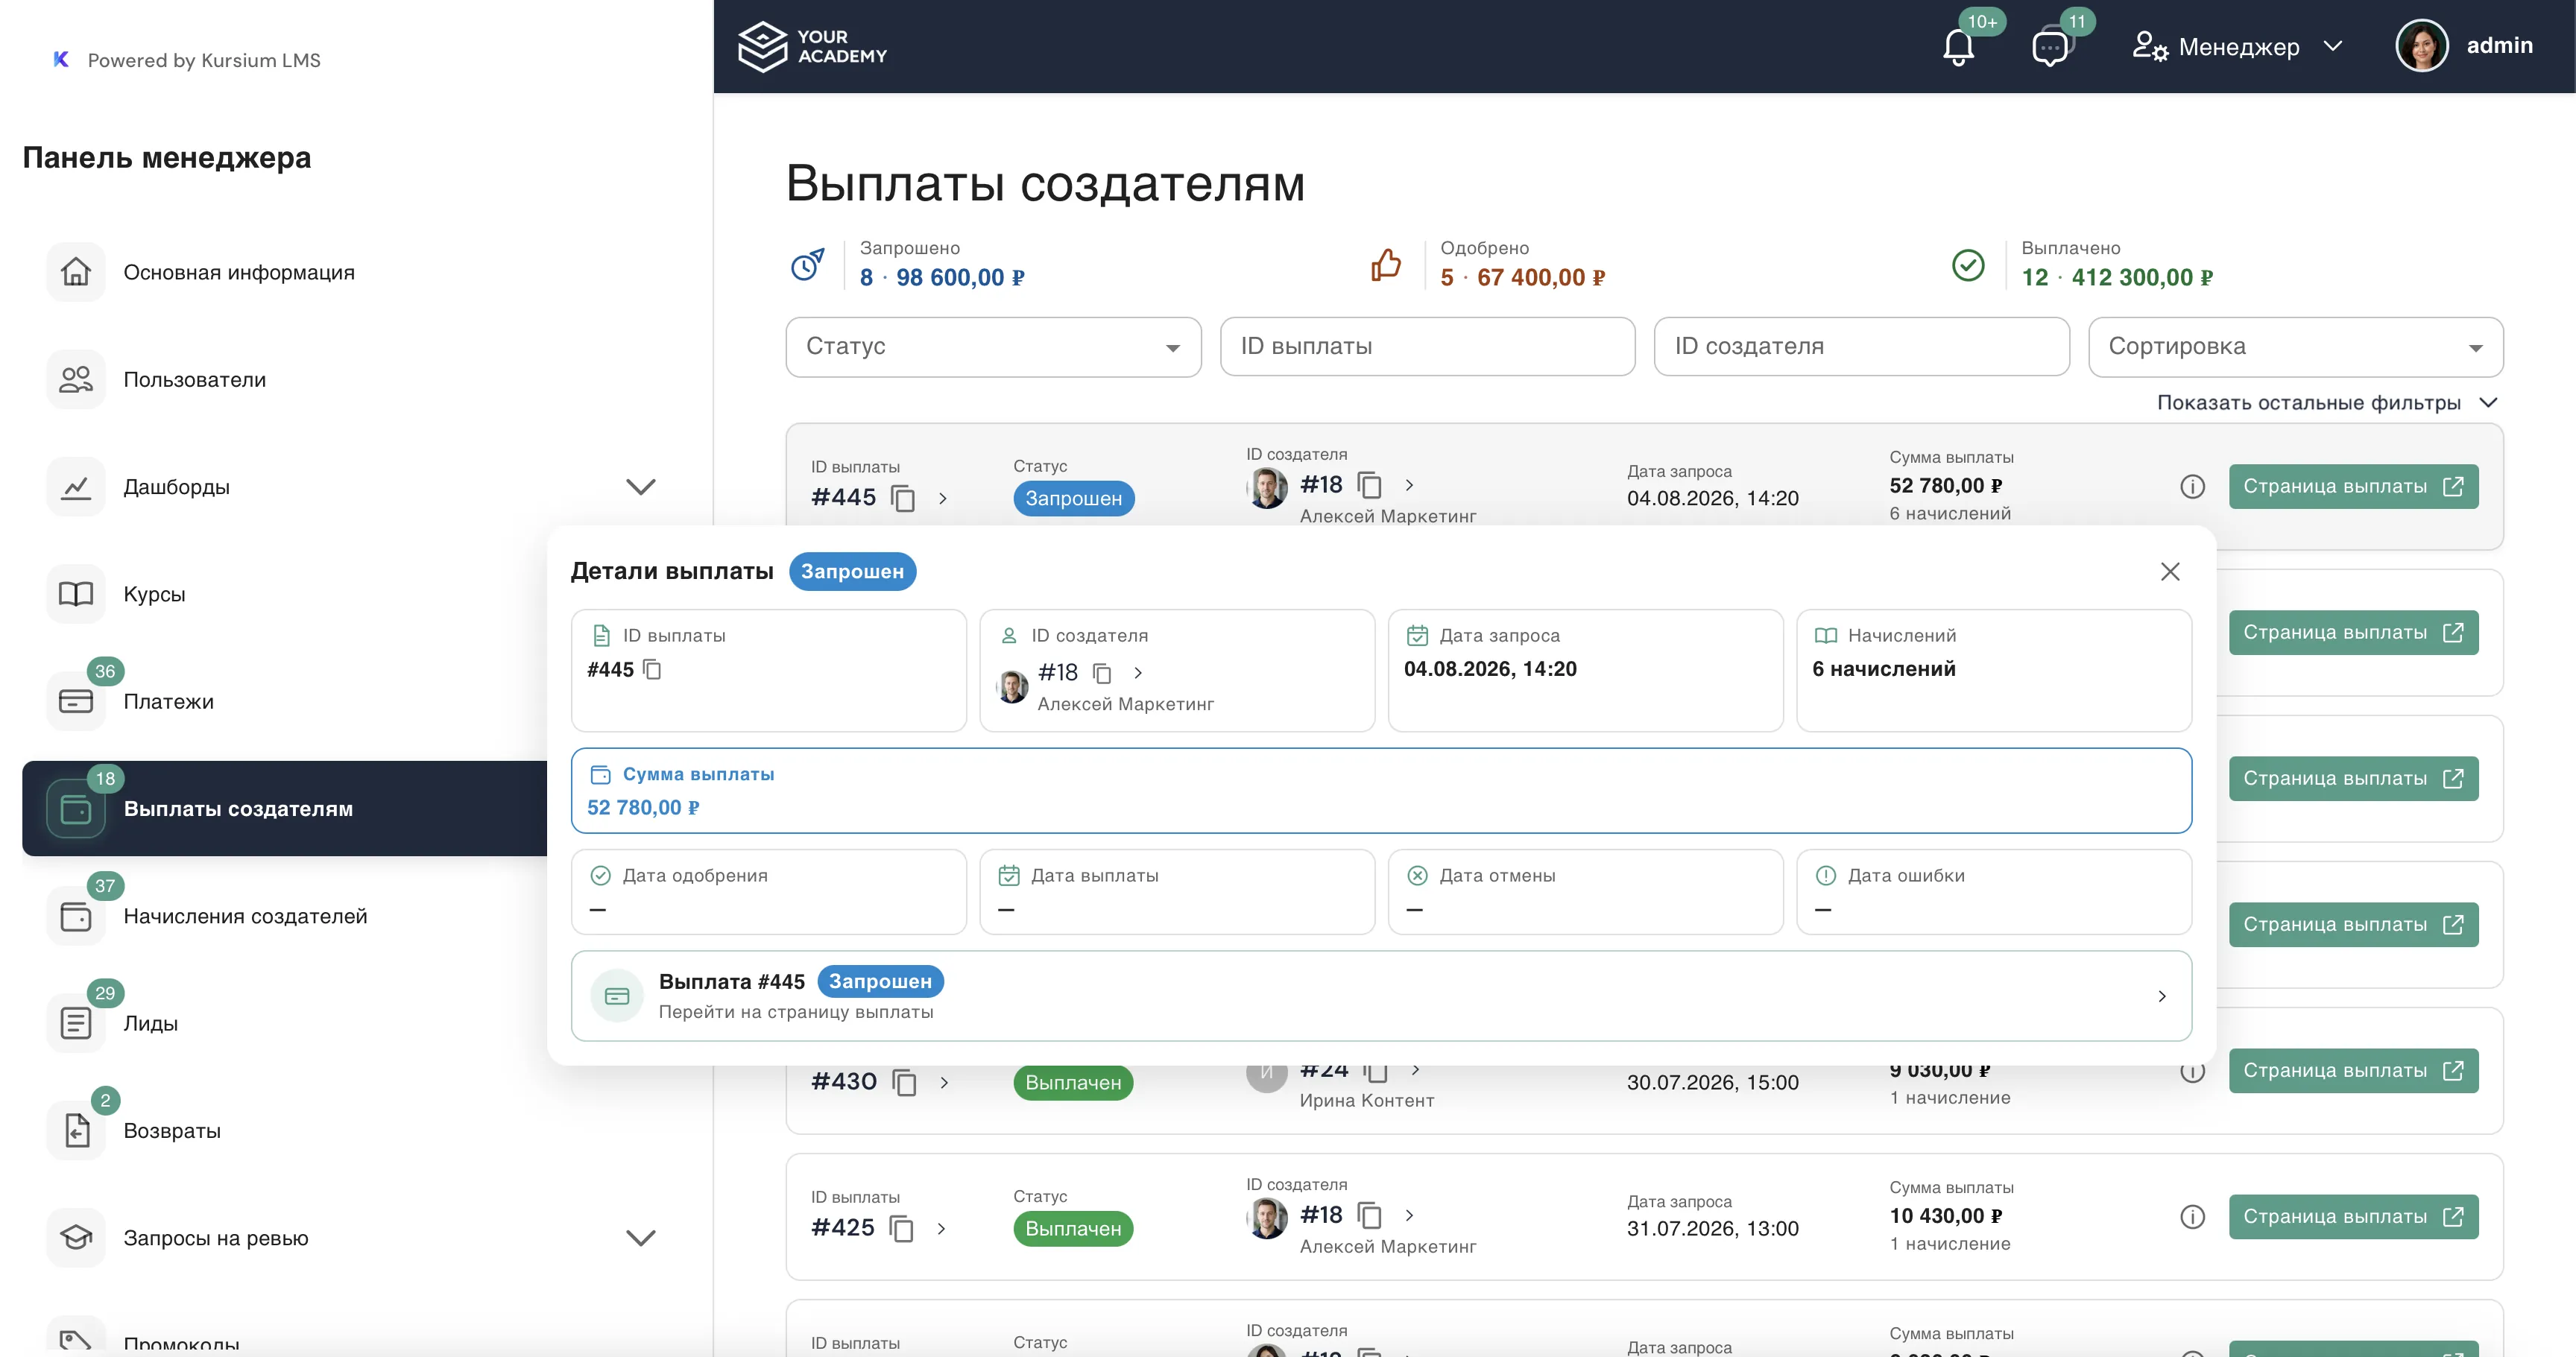Click Страница выплаты button for #425
The width and height of the screenshot is (2576, 1357).
click(x=2353, y=1216)
